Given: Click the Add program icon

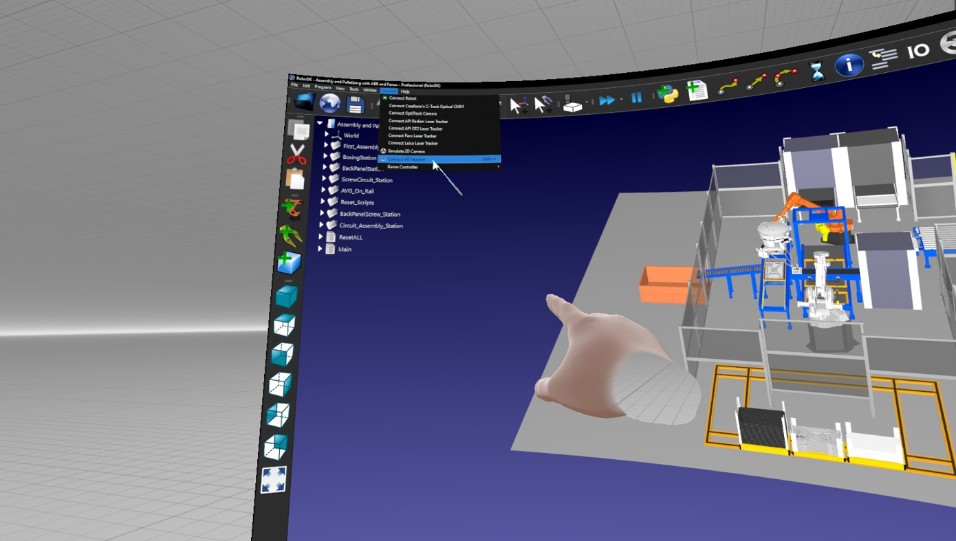Looking at the screenshot, I should click(697, 90).
